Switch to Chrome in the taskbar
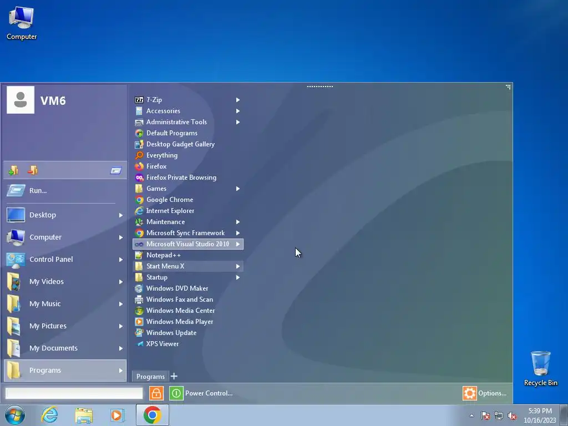Viewport: 568px width, 426px height. pos(152,415)
